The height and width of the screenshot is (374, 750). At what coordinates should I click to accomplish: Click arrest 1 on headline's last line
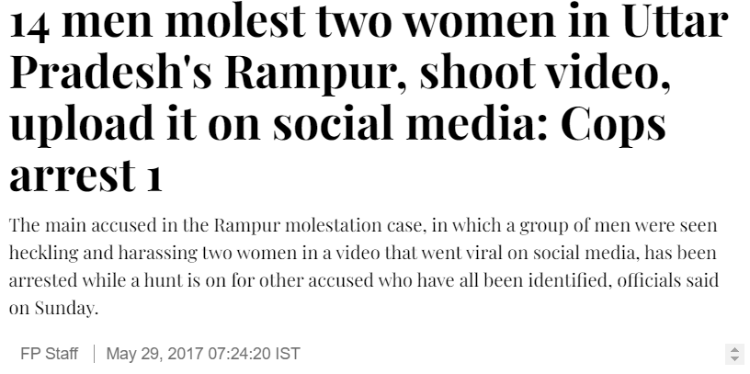[85, 173]
